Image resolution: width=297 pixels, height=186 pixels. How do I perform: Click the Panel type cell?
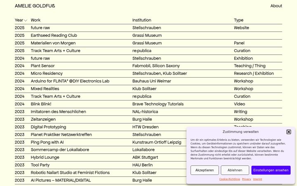(x=239, y=43)
